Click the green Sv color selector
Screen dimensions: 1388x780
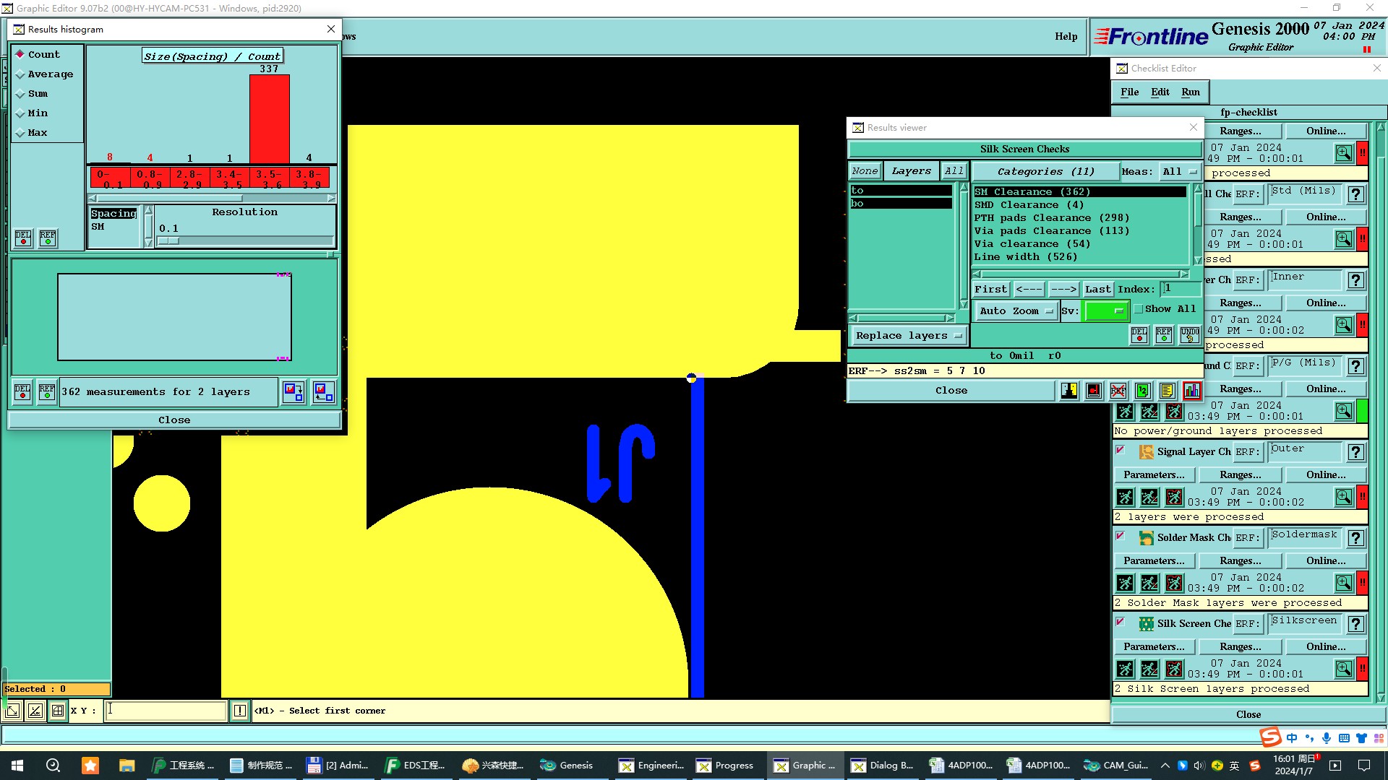1105,311
